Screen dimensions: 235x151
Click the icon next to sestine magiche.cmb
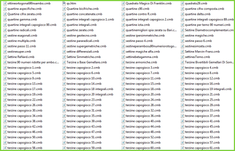coord(182,36)
